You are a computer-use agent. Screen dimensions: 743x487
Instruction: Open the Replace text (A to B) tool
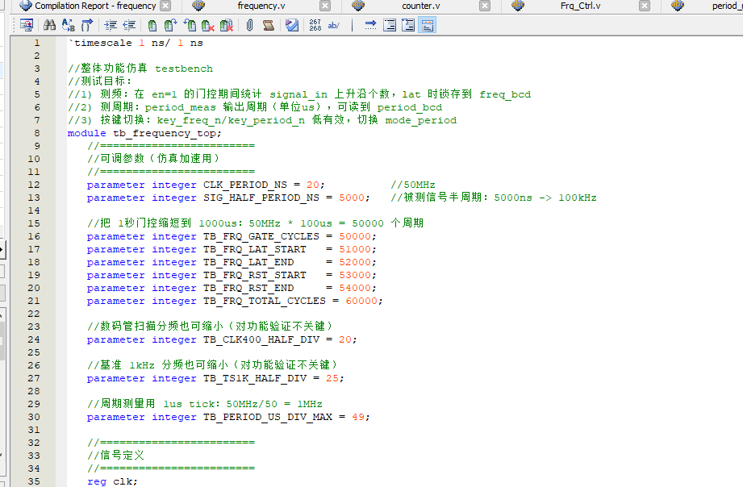(69, 25)
